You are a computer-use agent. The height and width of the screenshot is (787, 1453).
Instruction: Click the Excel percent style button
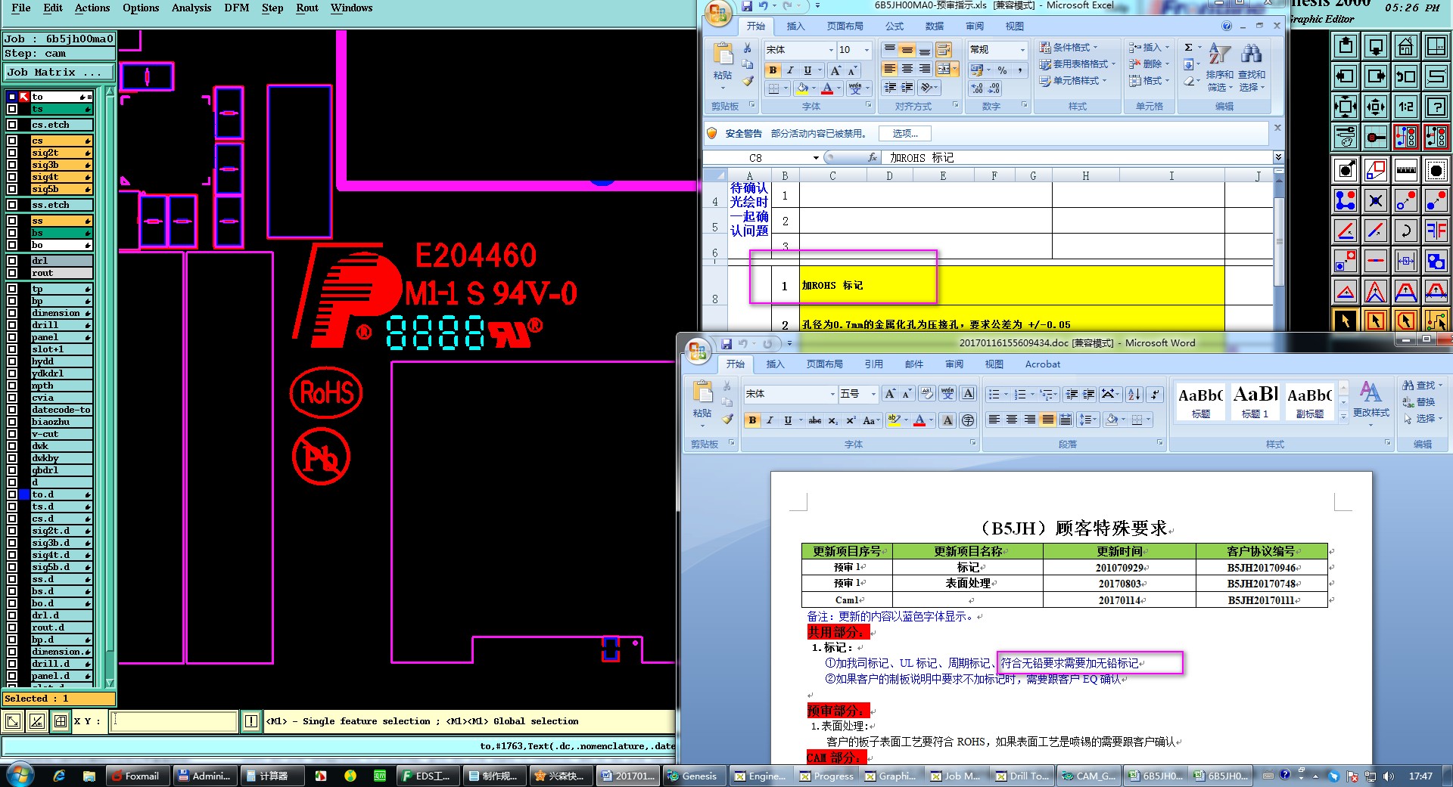(1002, 70)
